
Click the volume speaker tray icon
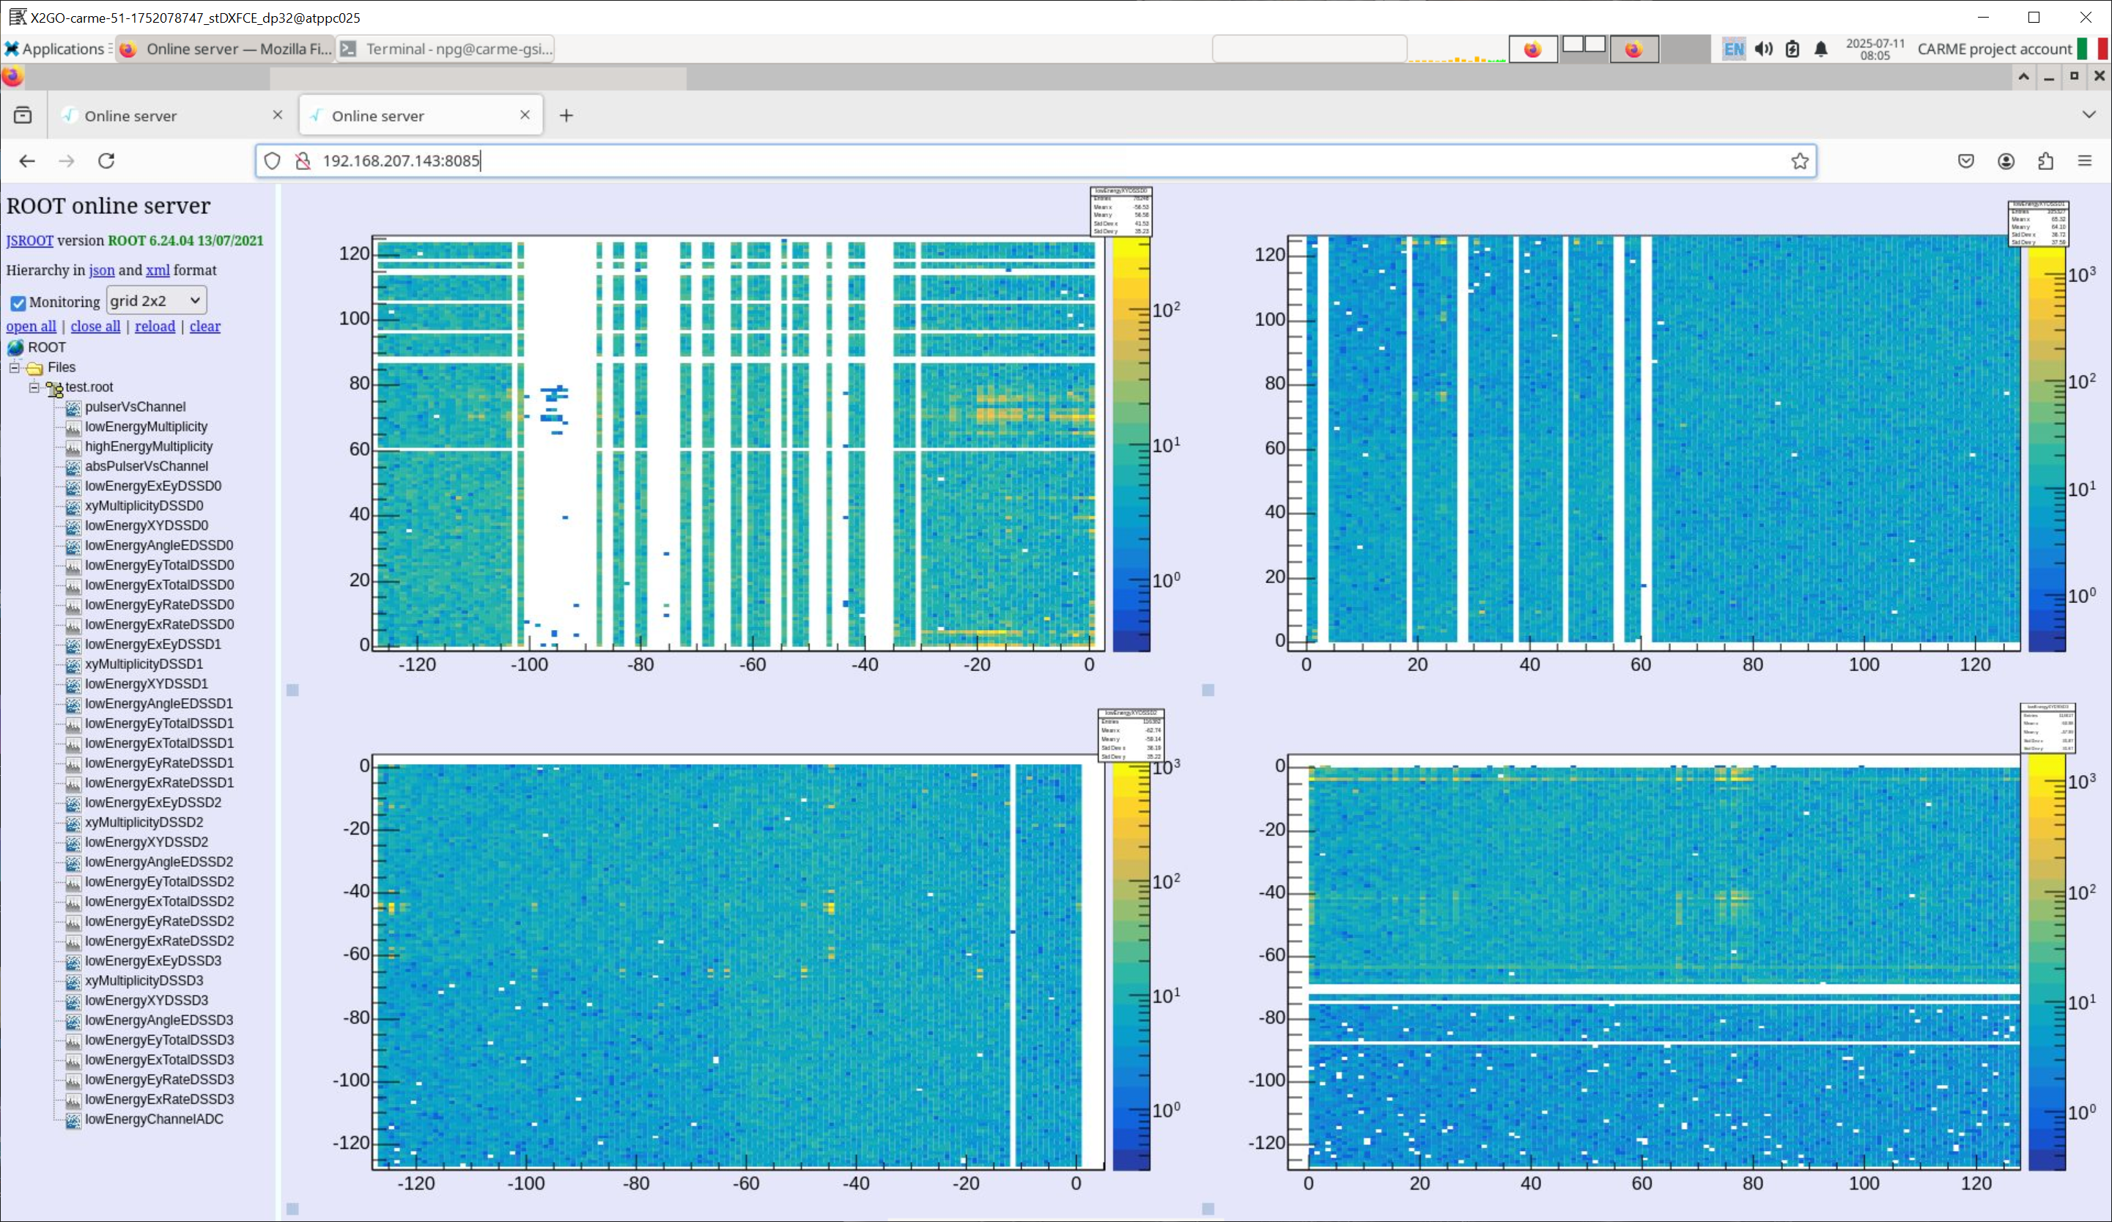1763,48
